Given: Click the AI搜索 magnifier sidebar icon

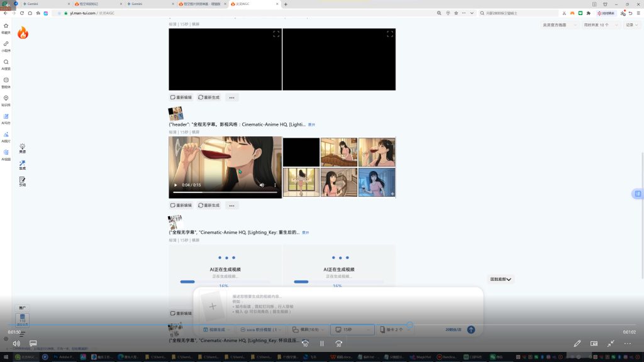Looking at the screenshot, I should point(6,63).
